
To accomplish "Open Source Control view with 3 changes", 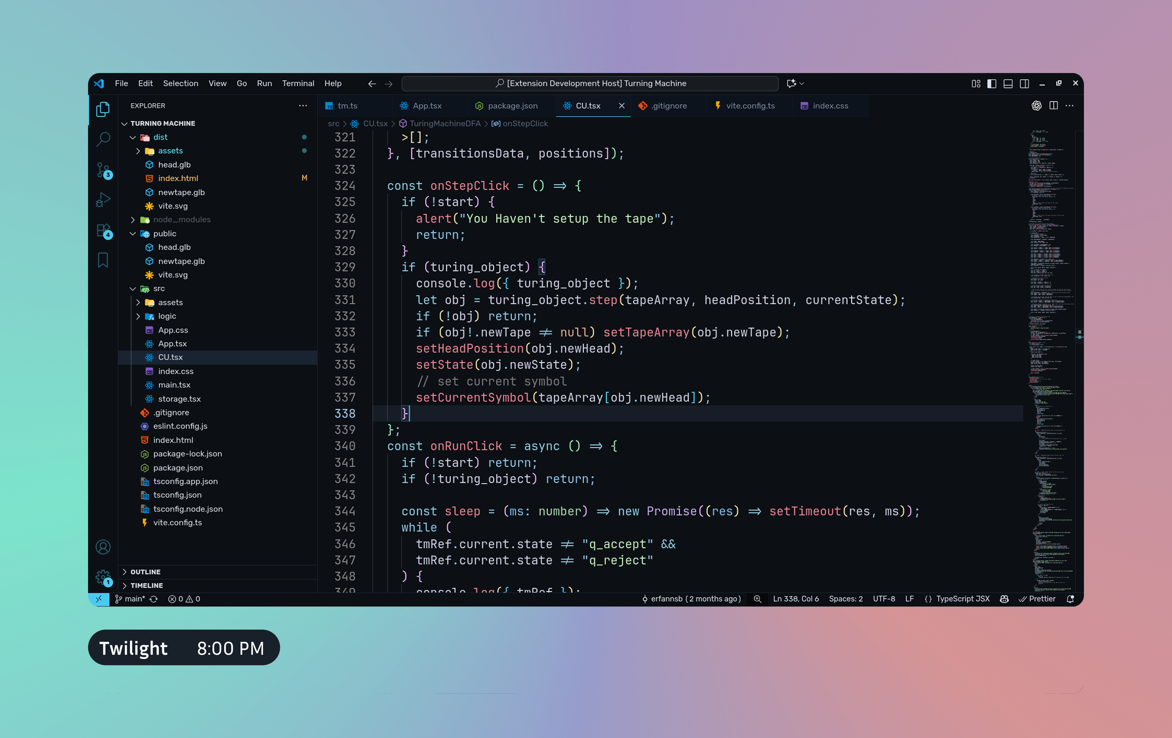I will [103, 170].
